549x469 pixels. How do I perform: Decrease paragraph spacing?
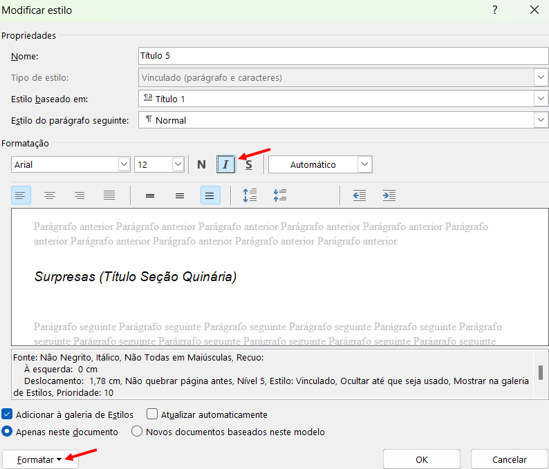coord(279,195)
